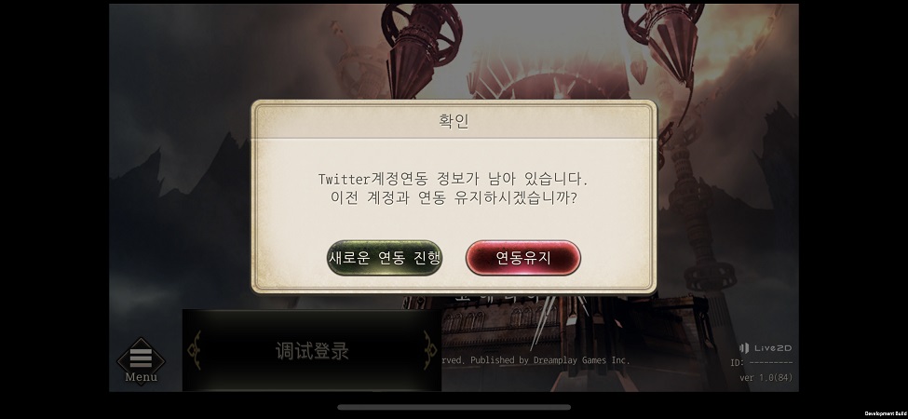
Task: Click the ver 1.0(84) version label
Action: 766,377
